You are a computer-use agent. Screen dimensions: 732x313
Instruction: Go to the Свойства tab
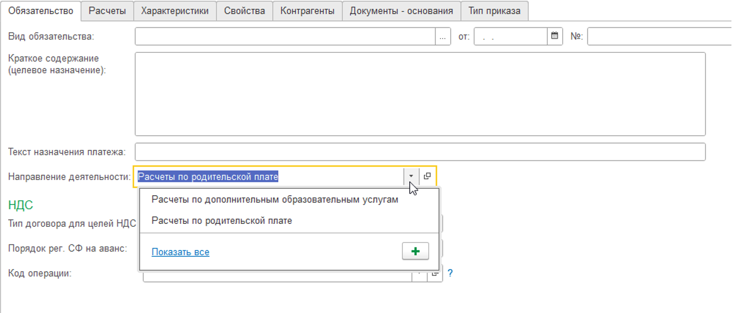coord(244,11)
